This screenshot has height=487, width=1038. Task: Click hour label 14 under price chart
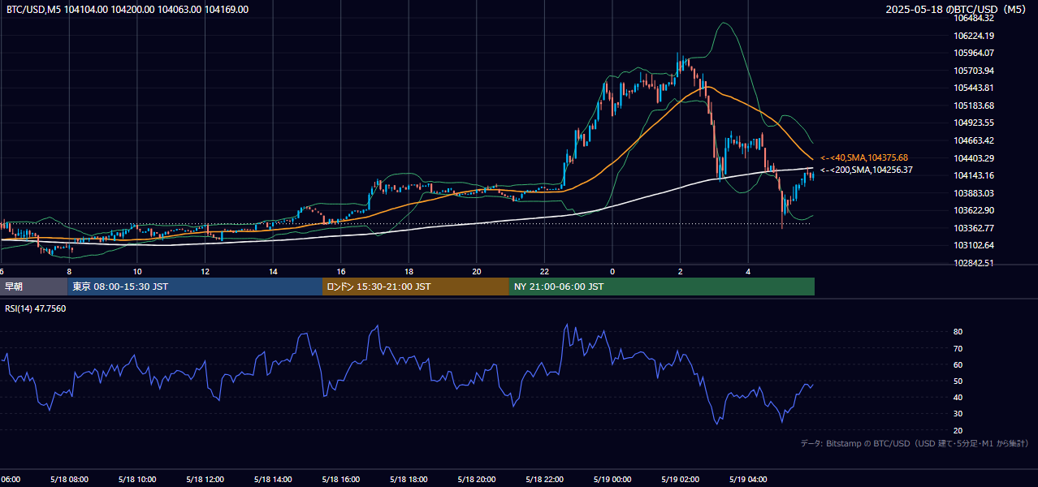click(x=273, y=272)
